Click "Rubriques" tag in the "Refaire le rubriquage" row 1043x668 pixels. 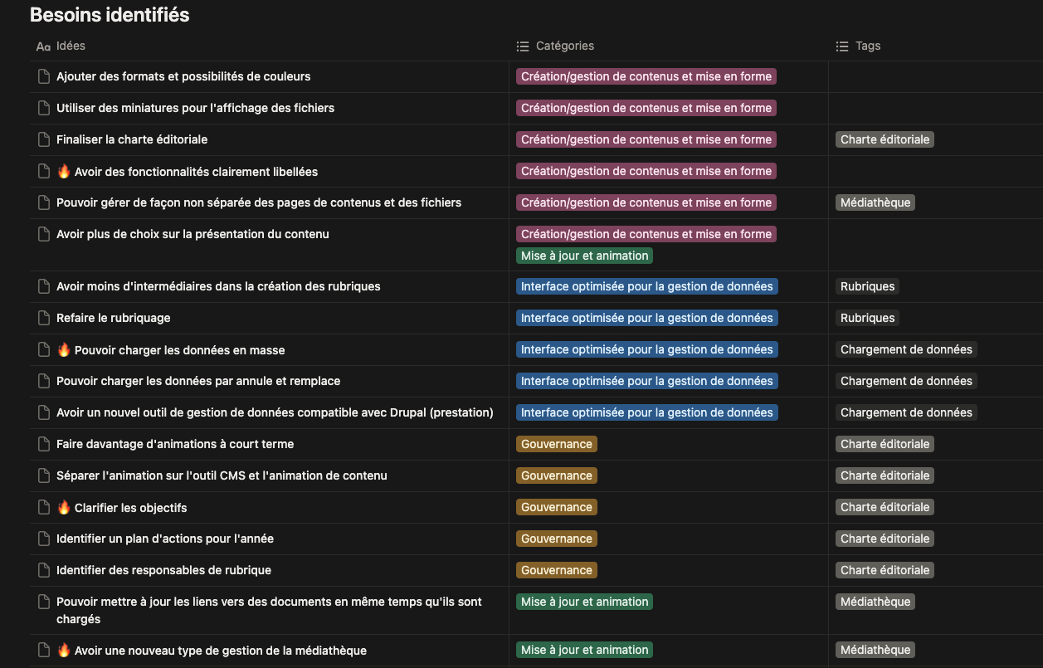pyautogui.click(x=868, y=318)
